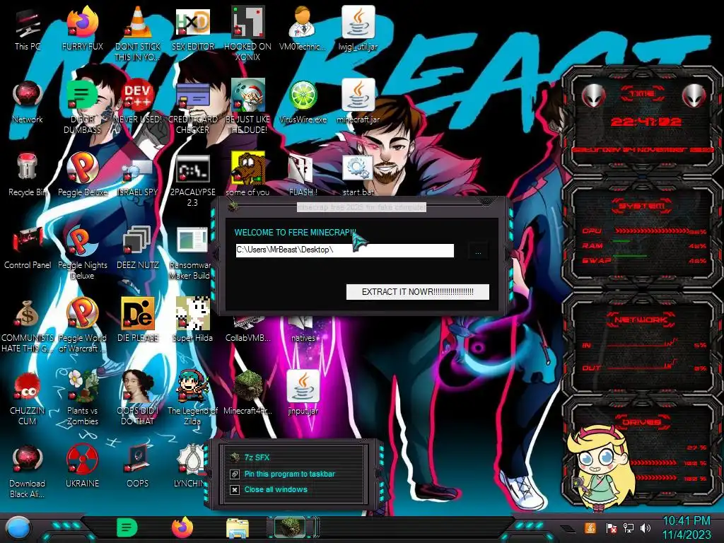
Task: Open the network tray icon
Action: point(629,527)
